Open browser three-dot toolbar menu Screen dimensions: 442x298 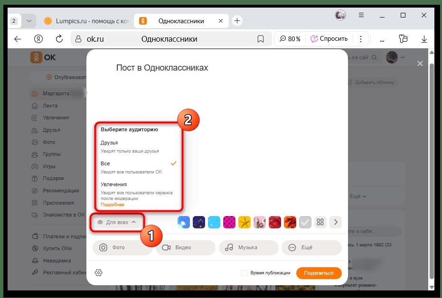361,39
